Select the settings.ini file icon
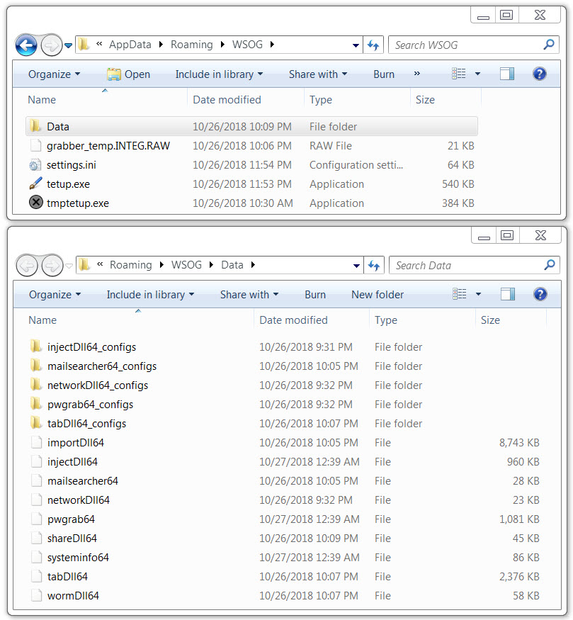573x620 pixels. click(35, 165)
